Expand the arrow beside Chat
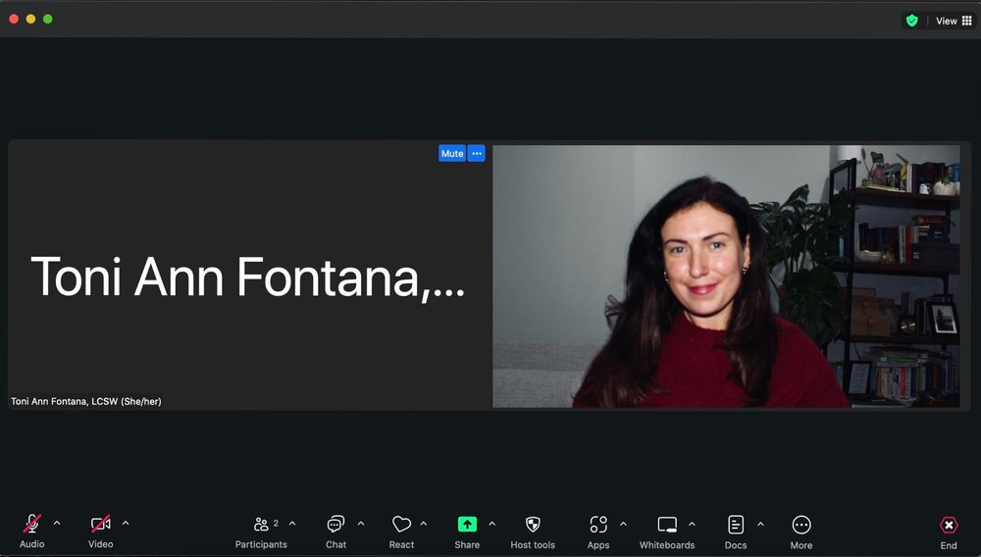The width and height of the screenshot is (981, 557). pyautogui.click(x=361, y=524)
